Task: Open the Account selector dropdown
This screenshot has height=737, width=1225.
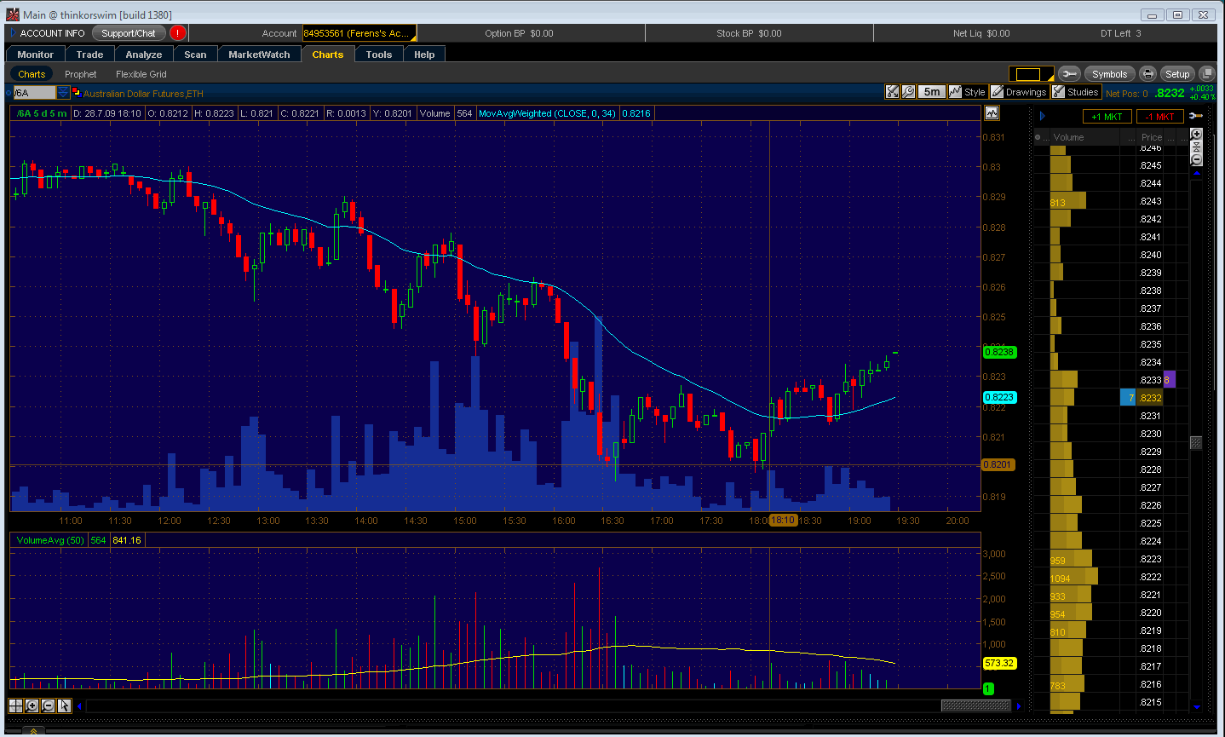Action: coord(359,33)
